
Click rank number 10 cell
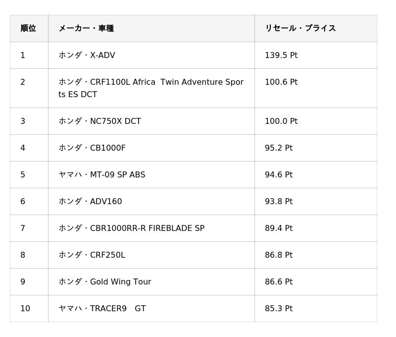click(x=29, y=309)
